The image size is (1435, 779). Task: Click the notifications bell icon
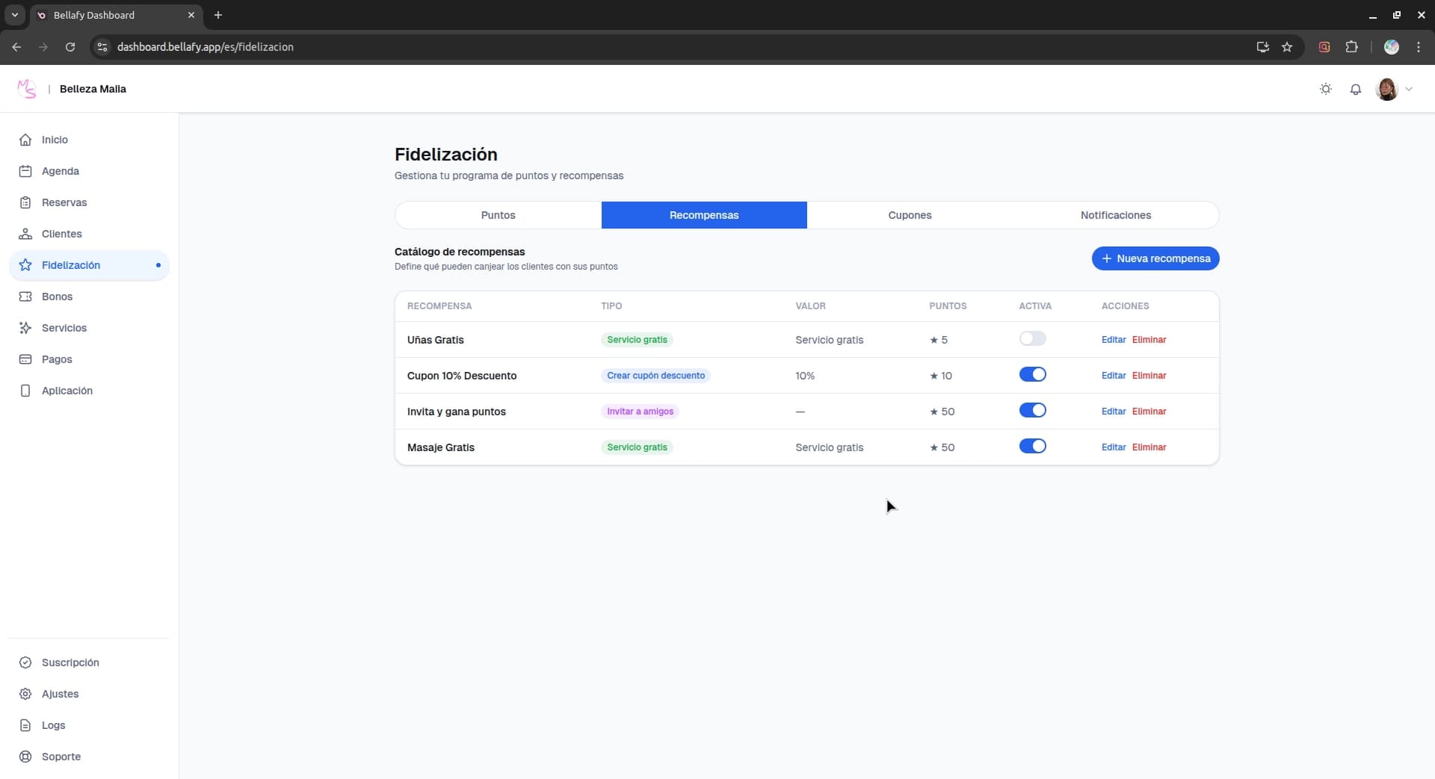coord(1355,90)
